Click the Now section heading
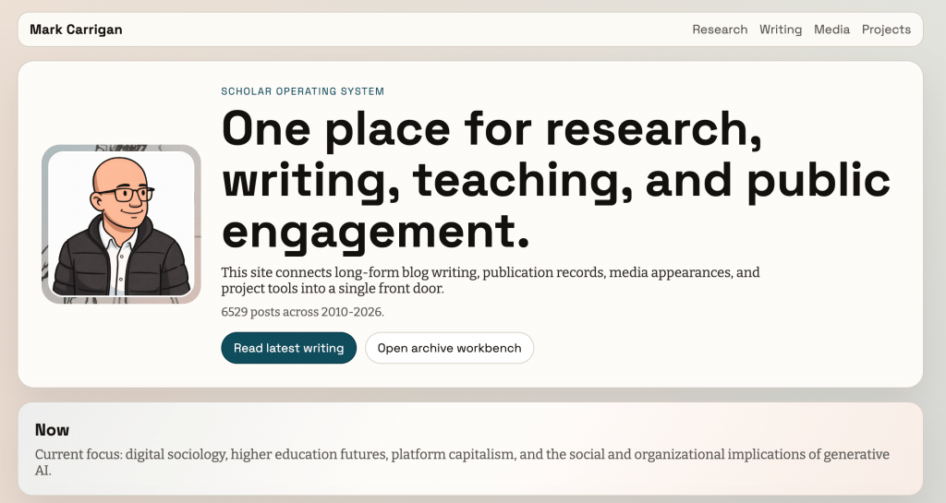 pos(52,429)
